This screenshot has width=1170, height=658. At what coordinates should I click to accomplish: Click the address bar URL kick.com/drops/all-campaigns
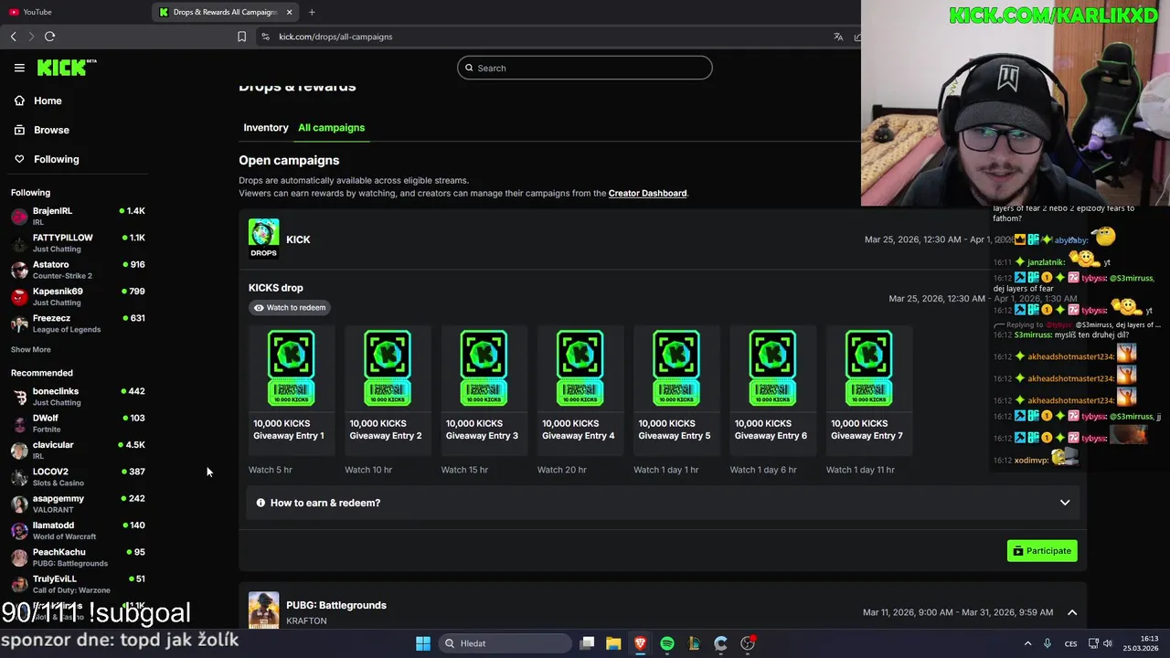tap(335, 37)
